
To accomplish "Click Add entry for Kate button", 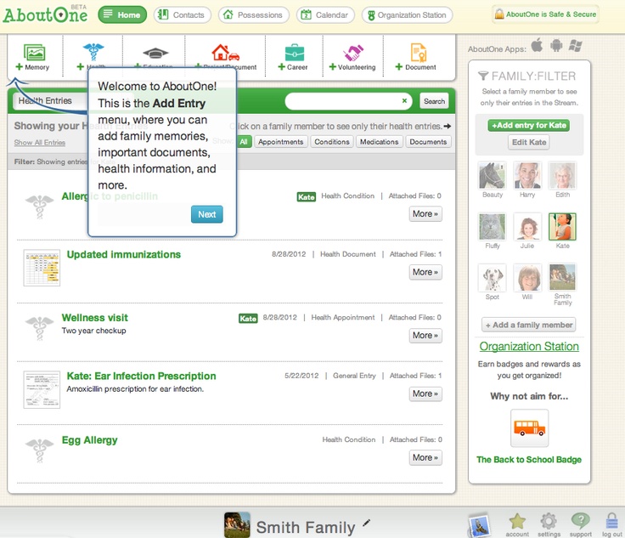I will pos(529,125).
